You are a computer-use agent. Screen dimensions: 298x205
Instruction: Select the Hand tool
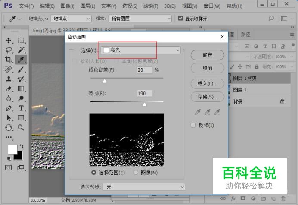[x=8, y=127]
